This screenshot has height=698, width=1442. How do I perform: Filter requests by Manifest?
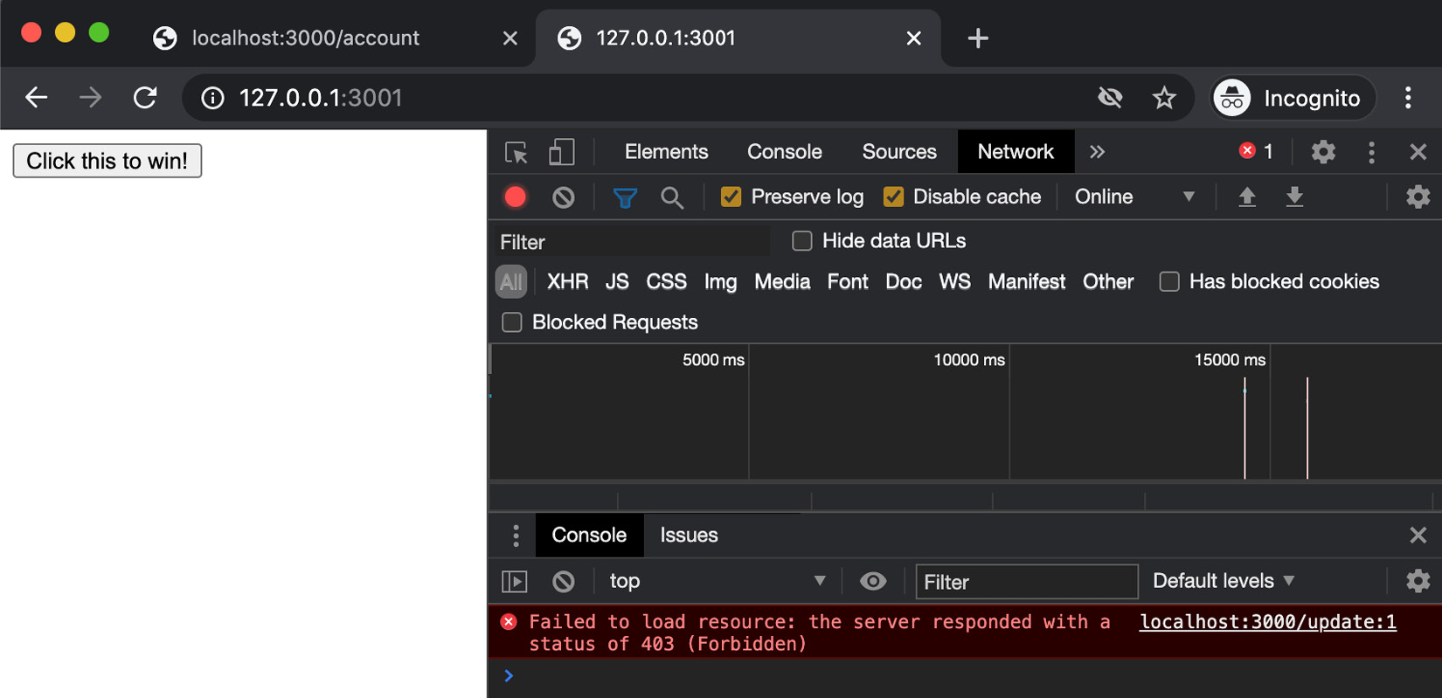1026,282
